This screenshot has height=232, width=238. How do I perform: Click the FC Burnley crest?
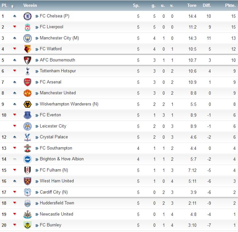27,225
